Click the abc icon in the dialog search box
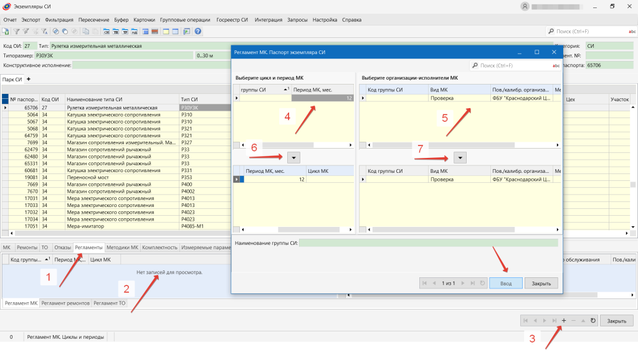Viewport: 638px width, 355px height. [556, 65]
